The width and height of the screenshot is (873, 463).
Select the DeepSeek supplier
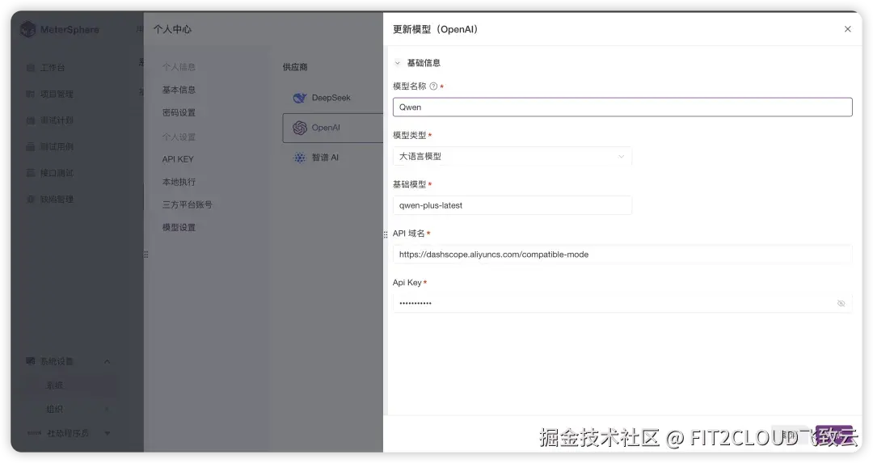[x=333, y=98]
